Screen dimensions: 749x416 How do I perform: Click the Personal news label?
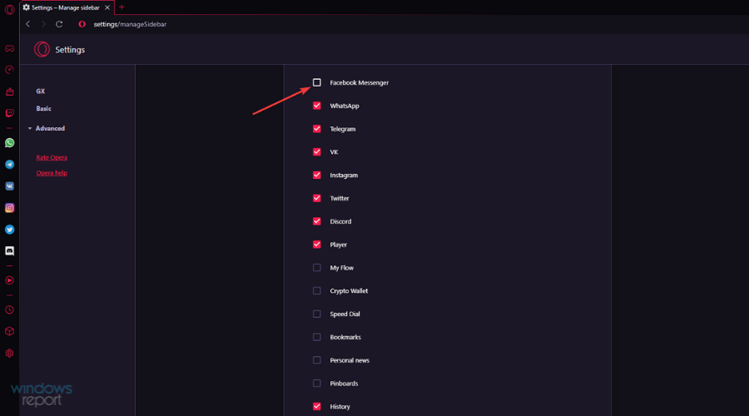point(350,360)
